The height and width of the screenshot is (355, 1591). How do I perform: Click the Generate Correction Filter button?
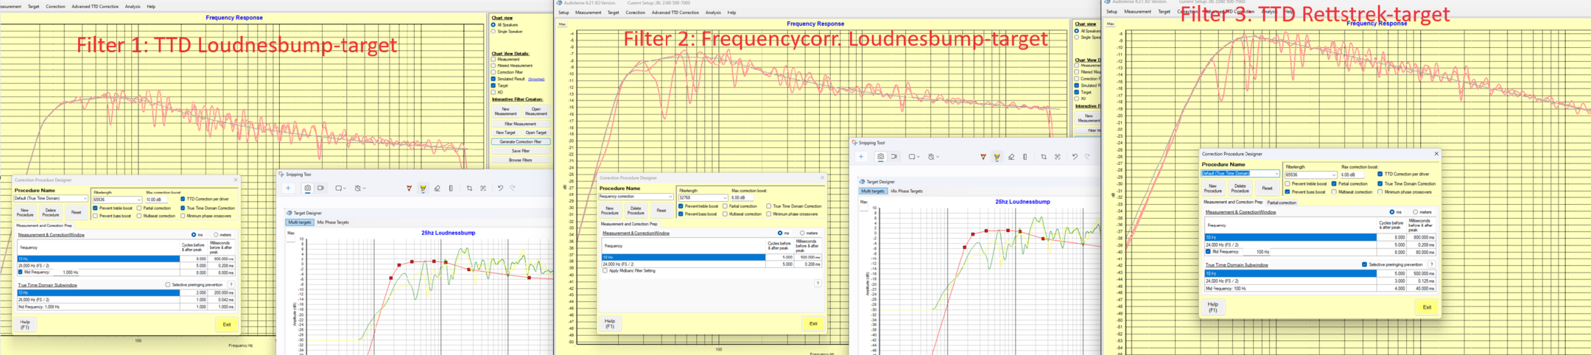(x=521, y=141)
